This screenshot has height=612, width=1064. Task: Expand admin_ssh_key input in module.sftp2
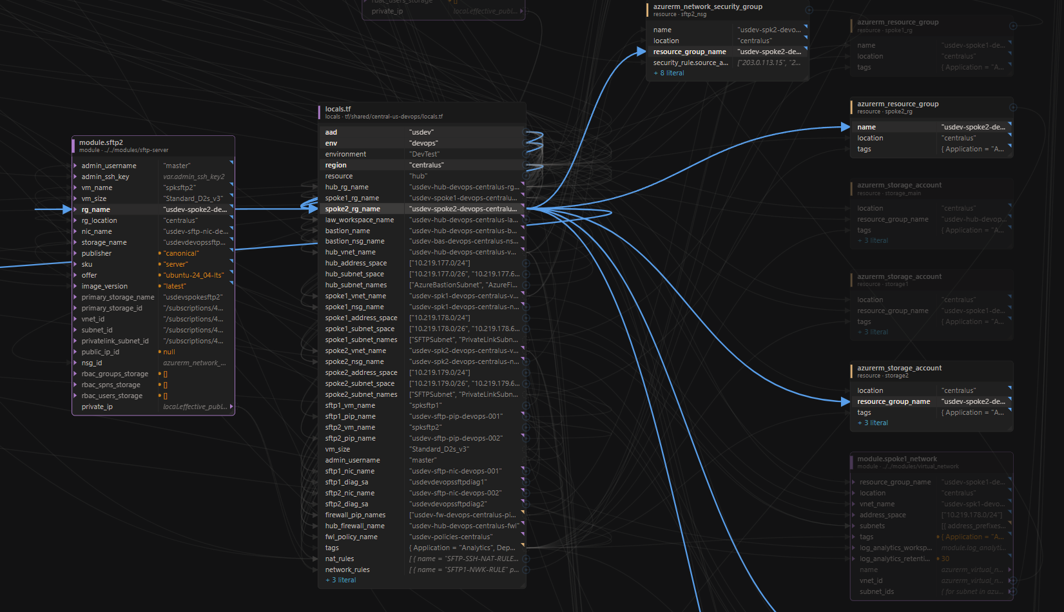(75, 177)
